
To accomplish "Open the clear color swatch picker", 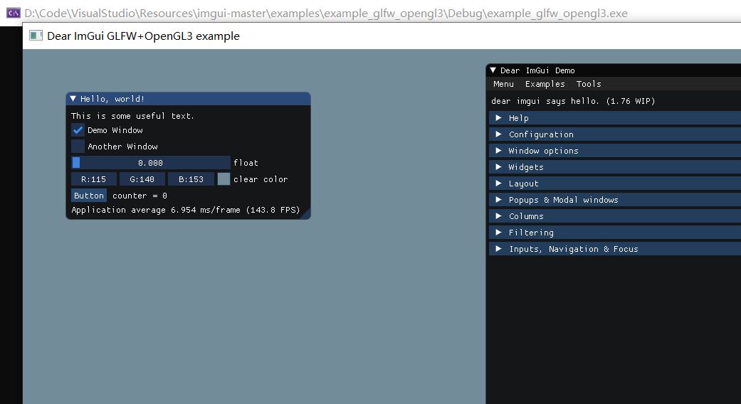I will (224, 179).
